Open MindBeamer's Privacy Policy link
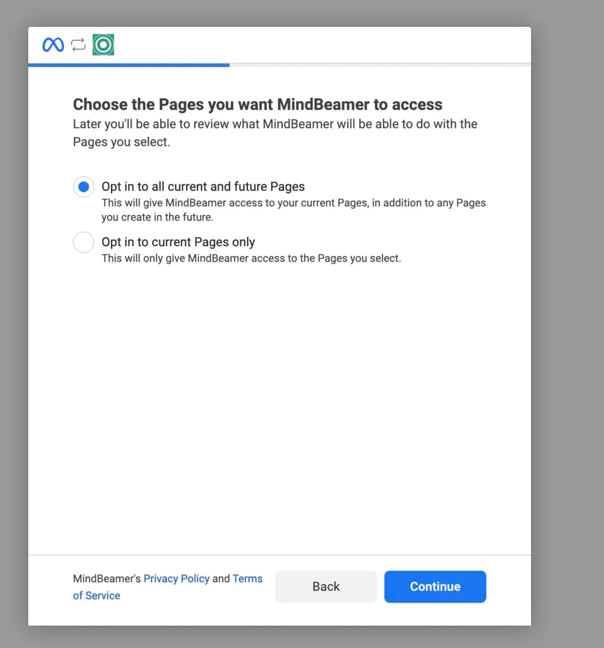This screenshot has width=604, height=648. tap(176, 578)
